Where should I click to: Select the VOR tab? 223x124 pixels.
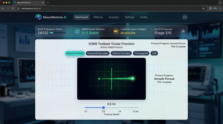point(154,53)
